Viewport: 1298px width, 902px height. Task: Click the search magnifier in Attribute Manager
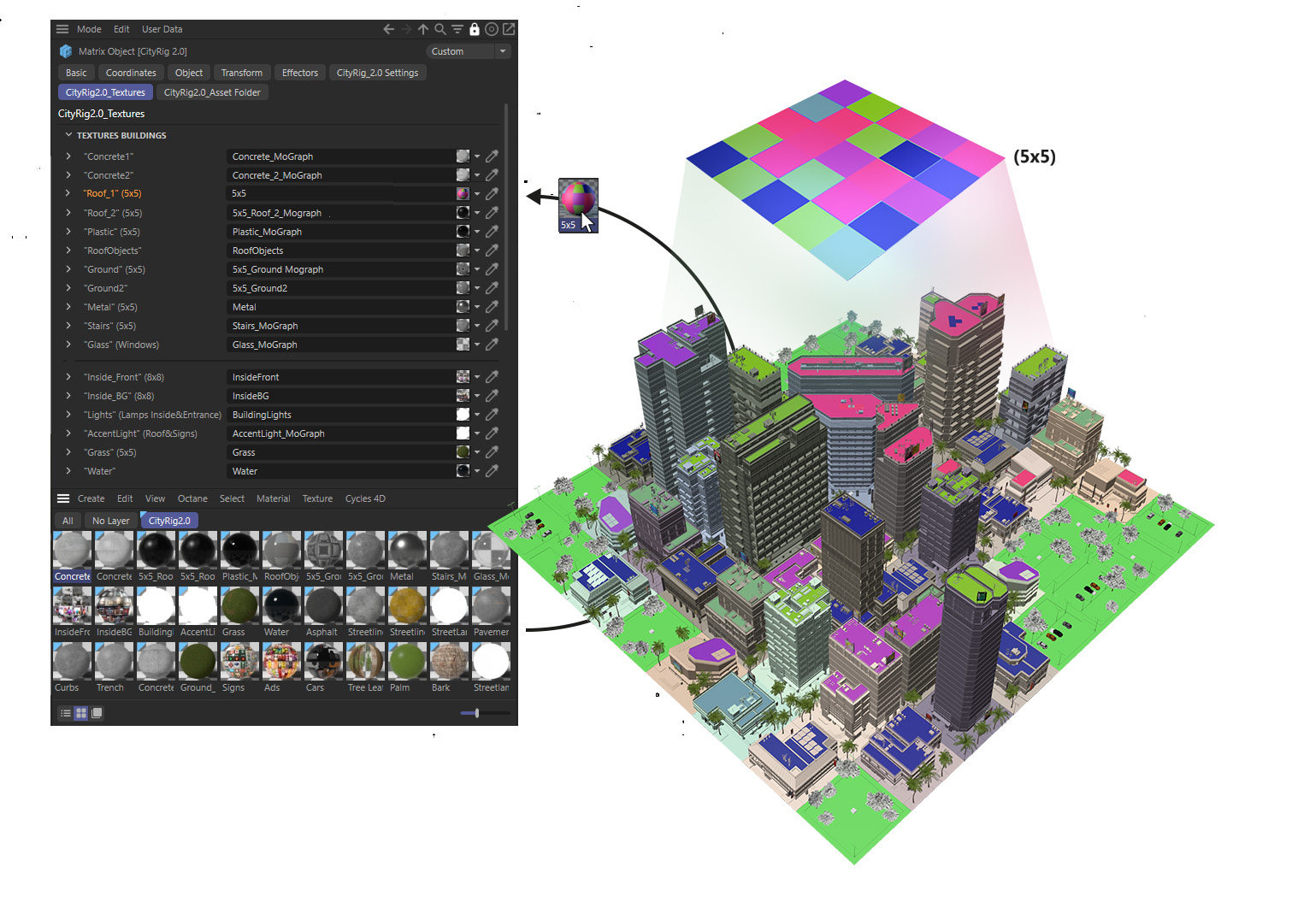pyautogui.click(x=440, y=29)
